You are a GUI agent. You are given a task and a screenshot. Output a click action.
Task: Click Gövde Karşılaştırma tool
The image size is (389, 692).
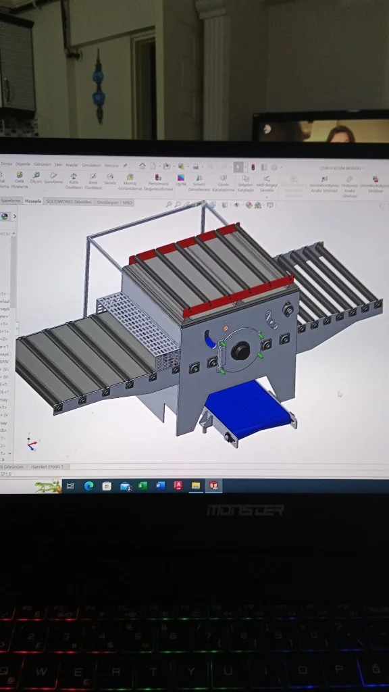click(223, 184)
